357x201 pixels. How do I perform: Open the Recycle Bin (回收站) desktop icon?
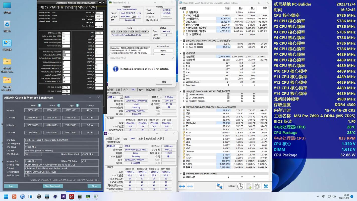click(x=7, y=26)
